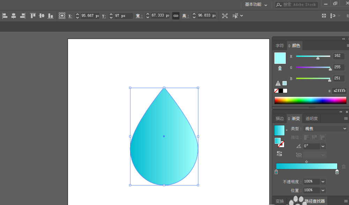Viewport: 349px width, 205px height.
Task: Click the horizontal align left icon
Action: 5,16
